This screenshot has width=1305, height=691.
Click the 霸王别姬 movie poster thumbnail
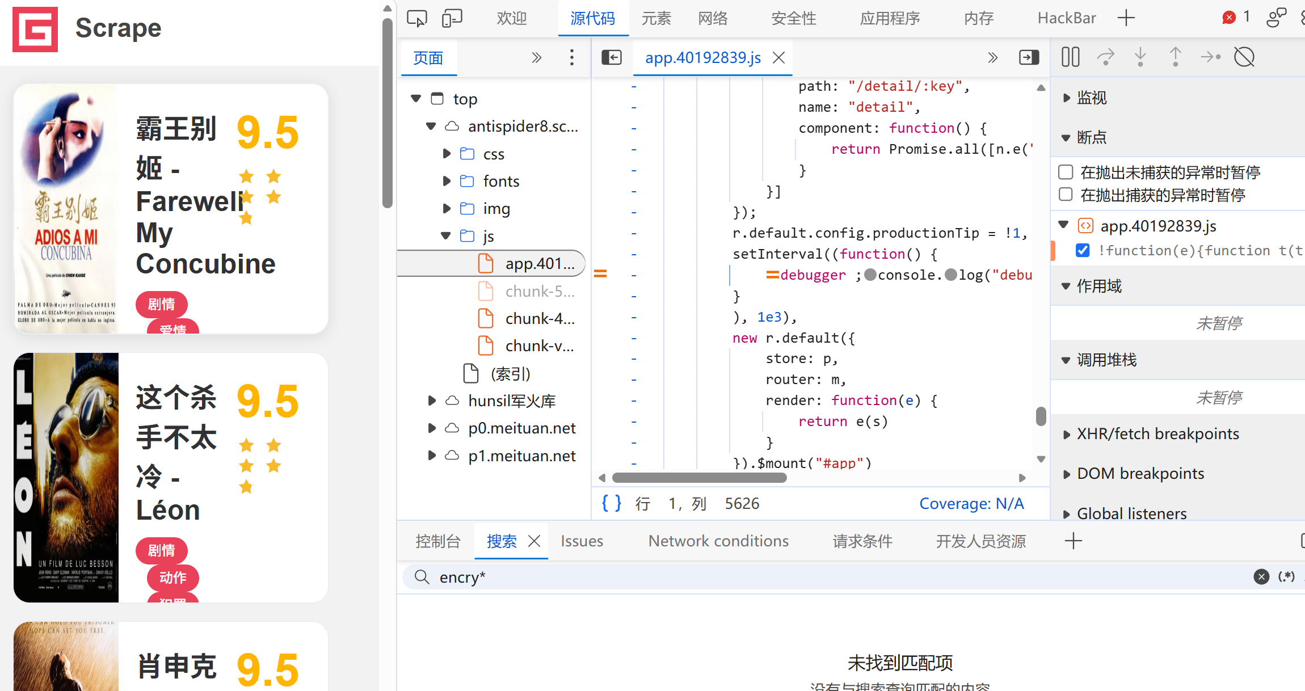tap(66, 209)
